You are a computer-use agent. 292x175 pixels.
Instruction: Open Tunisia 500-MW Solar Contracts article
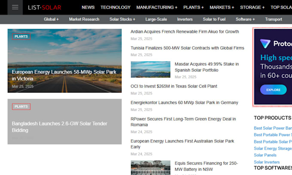[187, 48]
